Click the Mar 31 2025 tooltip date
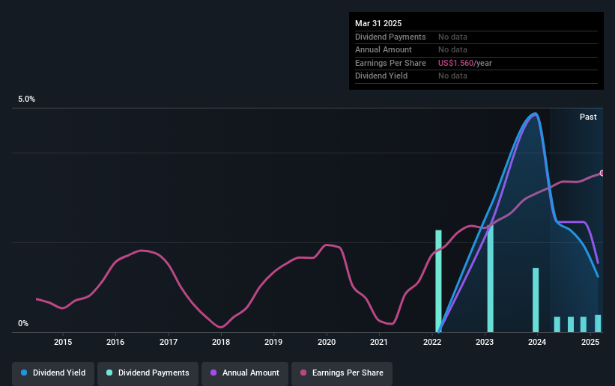 pyautogui.click(x=378, y=23)
